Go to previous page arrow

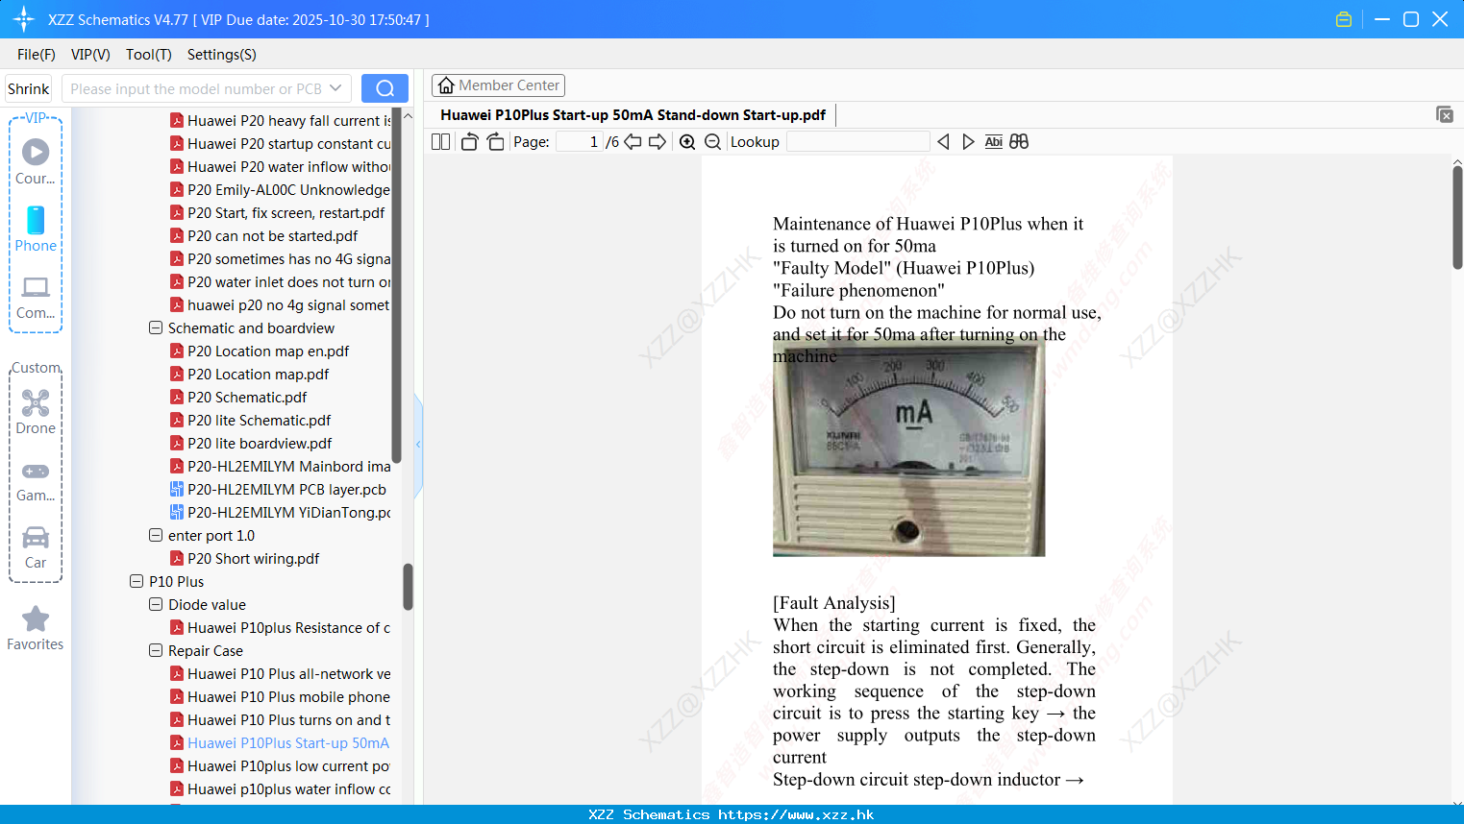(x=633, y=142)
